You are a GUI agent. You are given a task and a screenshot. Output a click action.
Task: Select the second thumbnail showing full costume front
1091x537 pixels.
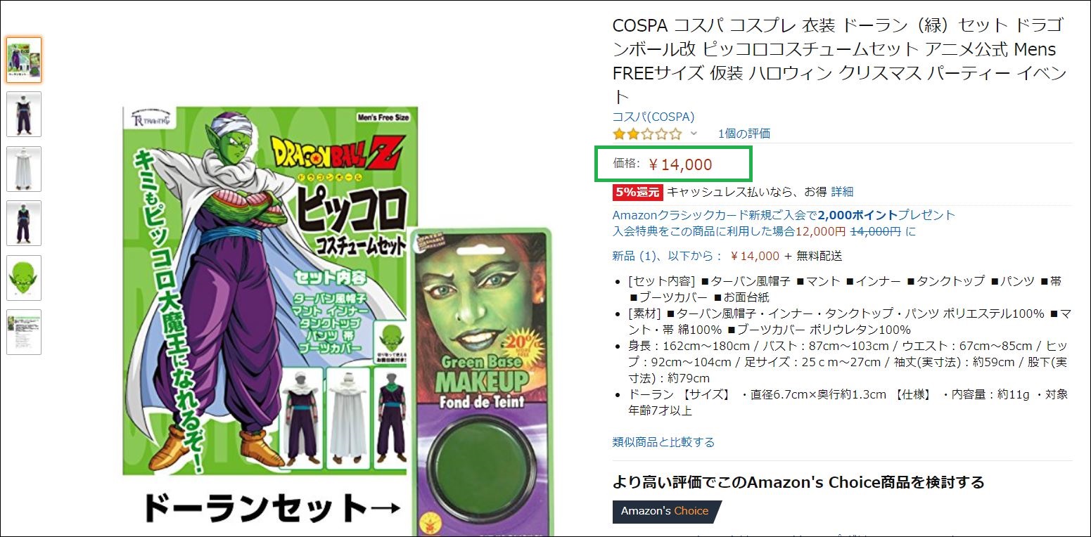24,114
